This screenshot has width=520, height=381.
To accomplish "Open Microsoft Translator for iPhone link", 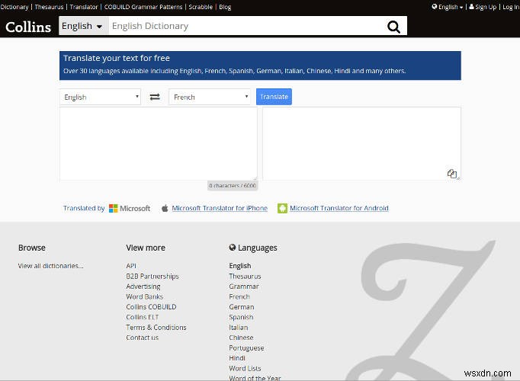I will (220, 208).
